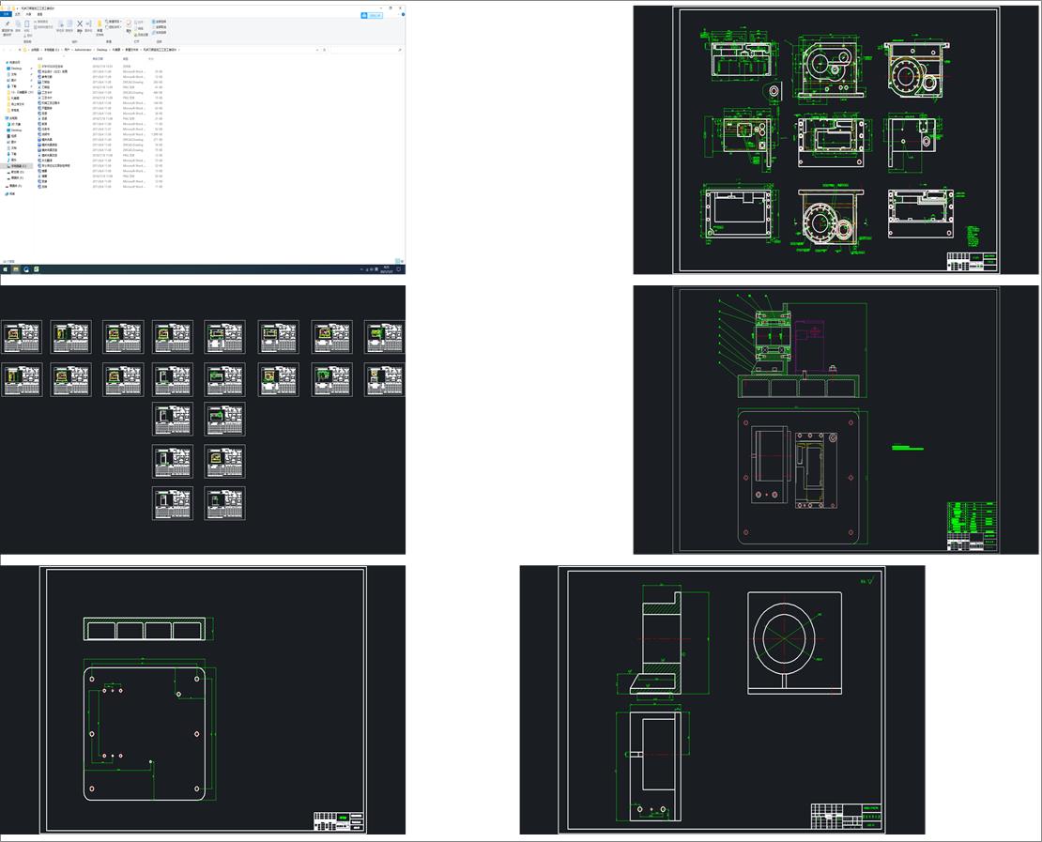This screenshot has height=842, width=1042.
Task: Select first process card thumbnail in top row
Action: coord(22,337)
